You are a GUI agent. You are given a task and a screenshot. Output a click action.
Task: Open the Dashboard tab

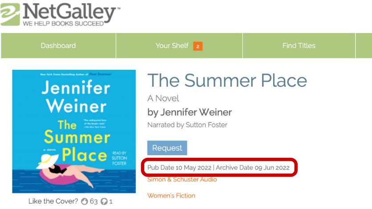pos(58,46)
